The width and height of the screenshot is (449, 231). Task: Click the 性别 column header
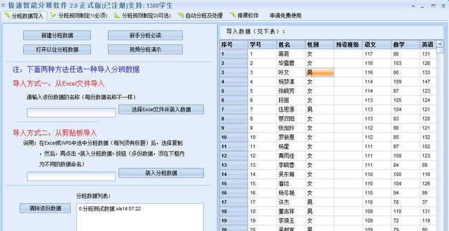point(320,45)
